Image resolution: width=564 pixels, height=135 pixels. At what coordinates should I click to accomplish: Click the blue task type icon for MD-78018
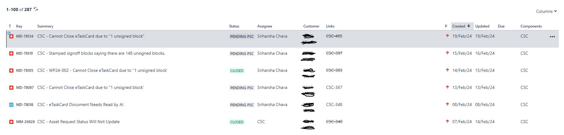tap(11, 105)
